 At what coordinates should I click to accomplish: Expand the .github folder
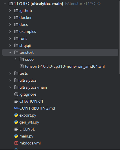tap(10, 10)
